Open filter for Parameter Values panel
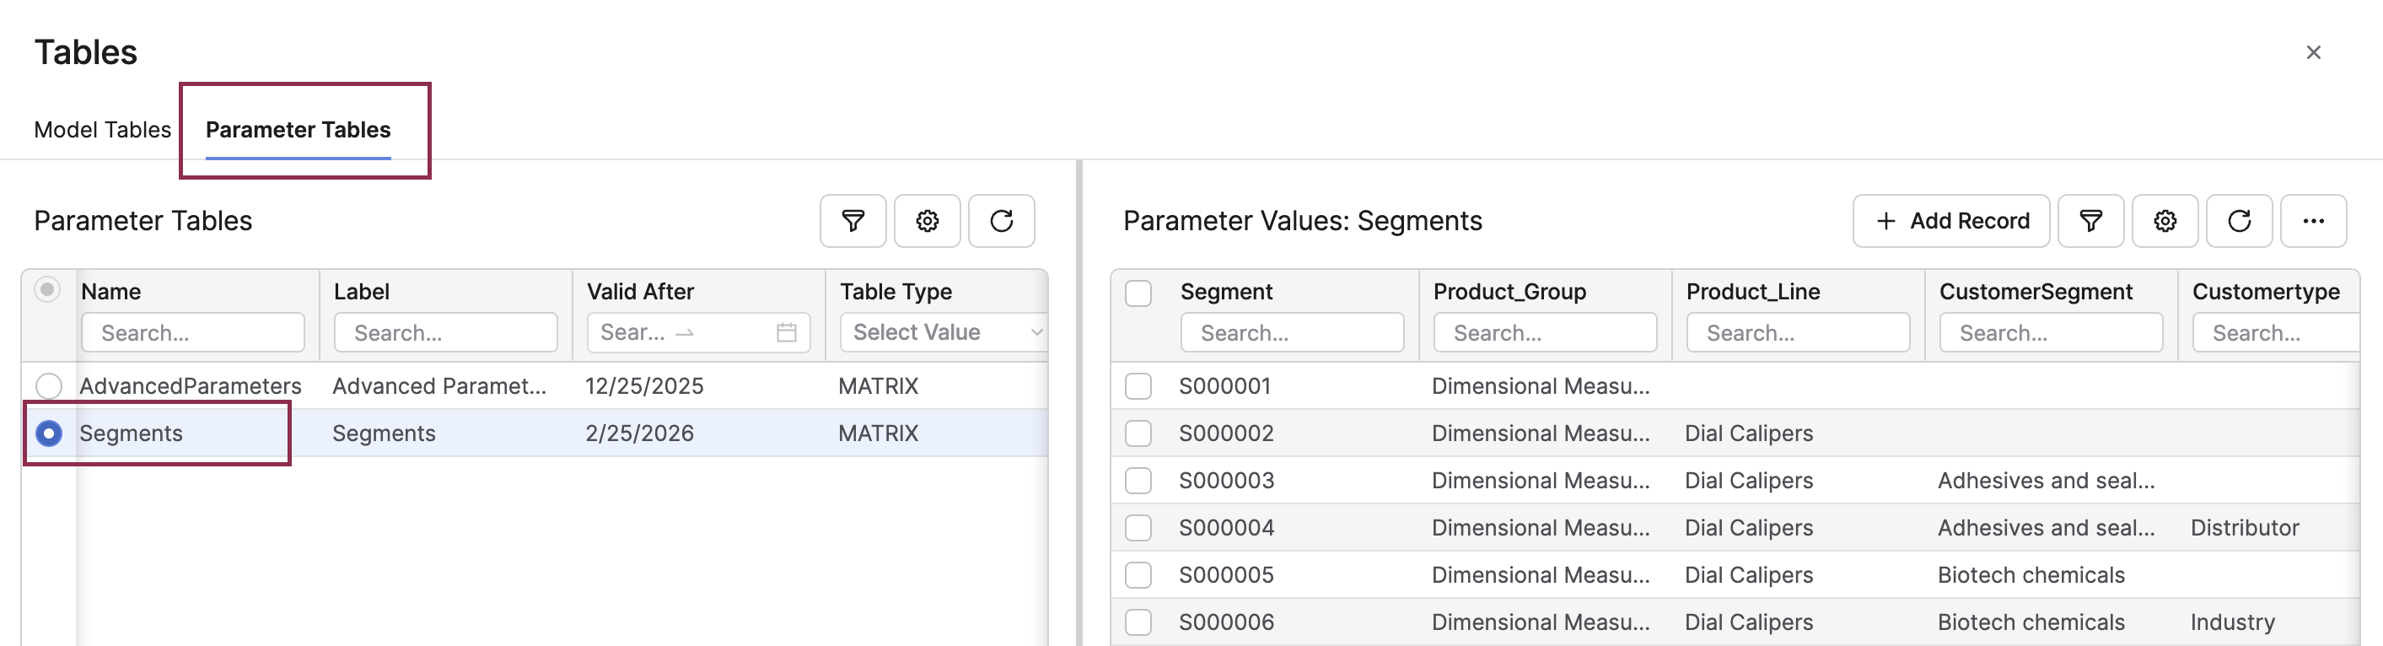The height and width of the screenshot is (646, 2383). click(2090, 221)
